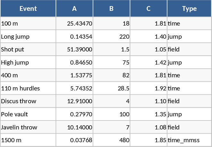This screenshot has width=212, height=147.
Task: Click the High jump row label
Action: (28, 63)
